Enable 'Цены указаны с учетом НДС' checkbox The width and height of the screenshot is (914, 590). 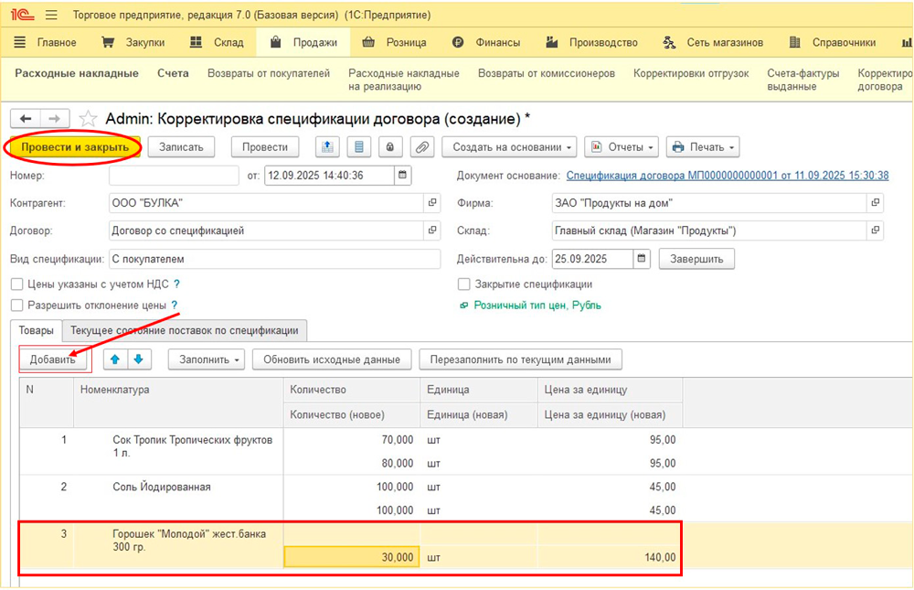[16, 284]
